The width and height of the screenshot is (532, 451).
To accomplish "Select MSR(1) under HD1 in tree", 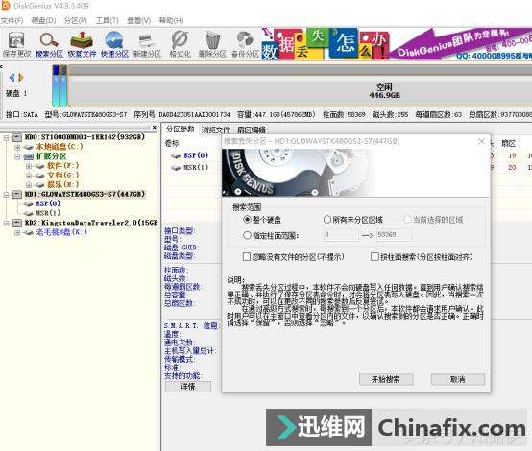I will pyautogui.click(x=48, y=213).
